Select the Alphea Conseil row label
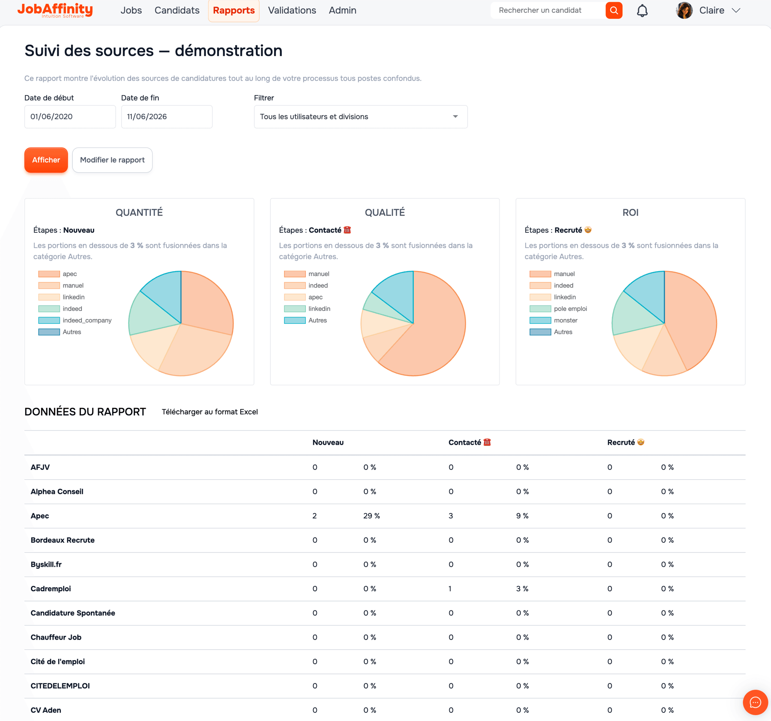Image resolution: width=771 pixels, height=721 pixels. pyautogui.click(x=57, y=492)
